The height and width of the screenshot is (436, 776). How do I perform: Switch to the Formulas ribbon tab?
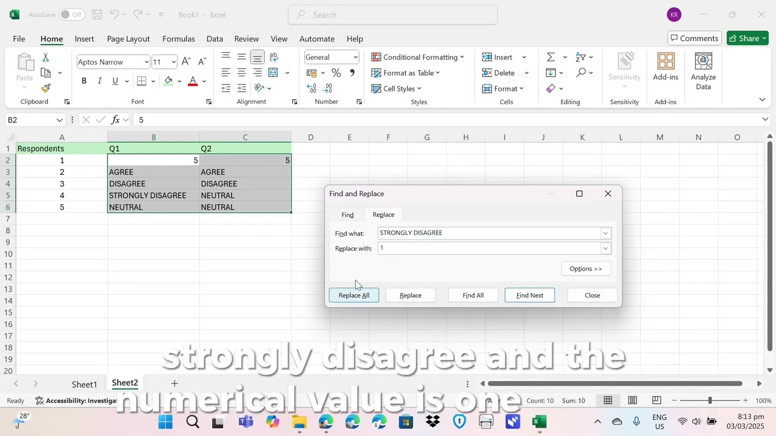[178, 39]
